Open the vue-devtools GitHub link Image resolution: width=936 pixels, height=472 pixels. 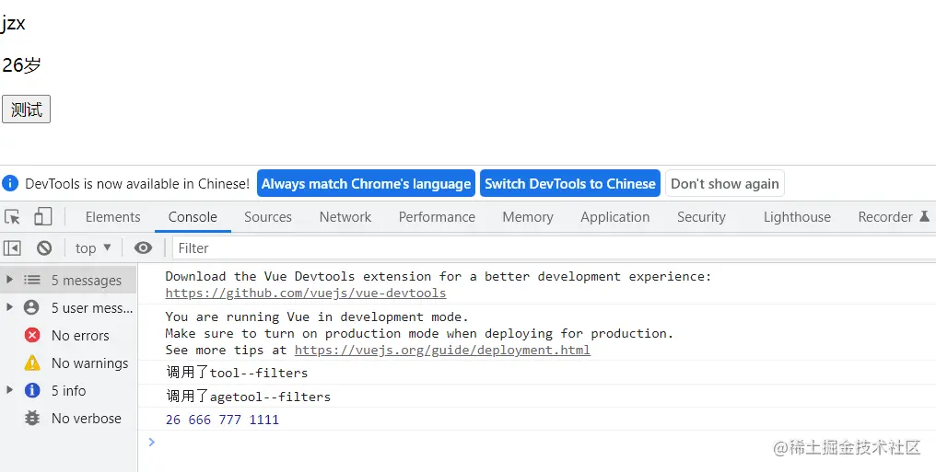point(306,294)
